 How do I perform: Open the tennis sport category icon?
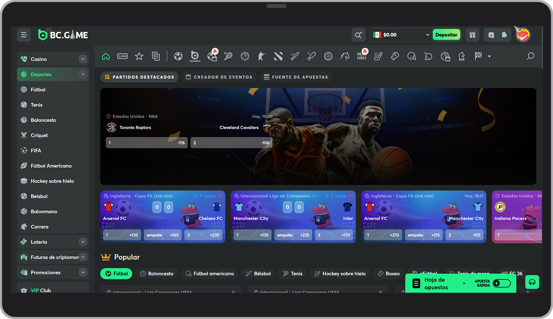point(228,56)
